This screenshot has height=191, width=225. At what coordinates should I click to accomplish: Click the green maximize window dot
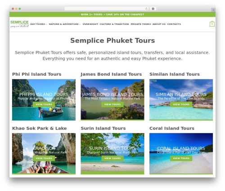(20, 9)
